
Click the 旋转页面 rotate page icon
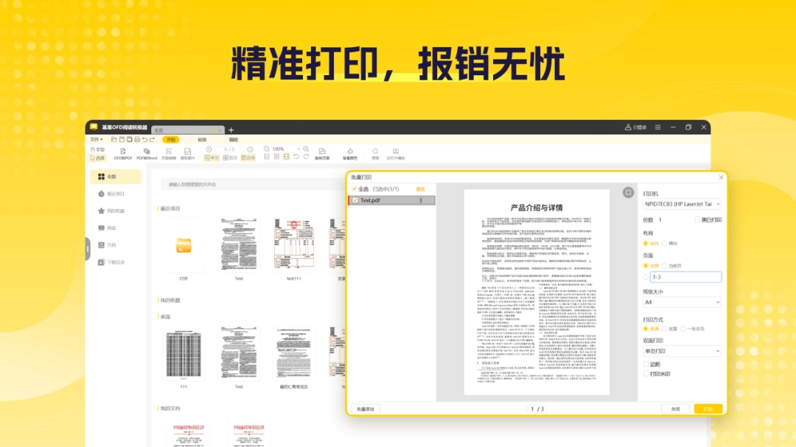(x=322, y=152)
